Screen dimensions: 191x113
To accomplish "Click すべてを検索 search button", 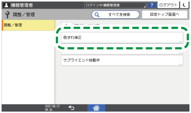I will [x=115, y=15].
